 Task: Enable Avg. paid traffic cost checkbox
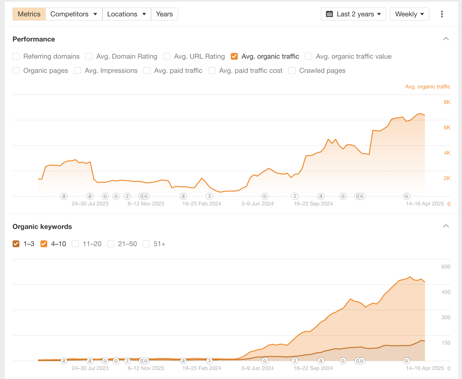point(212,71)
